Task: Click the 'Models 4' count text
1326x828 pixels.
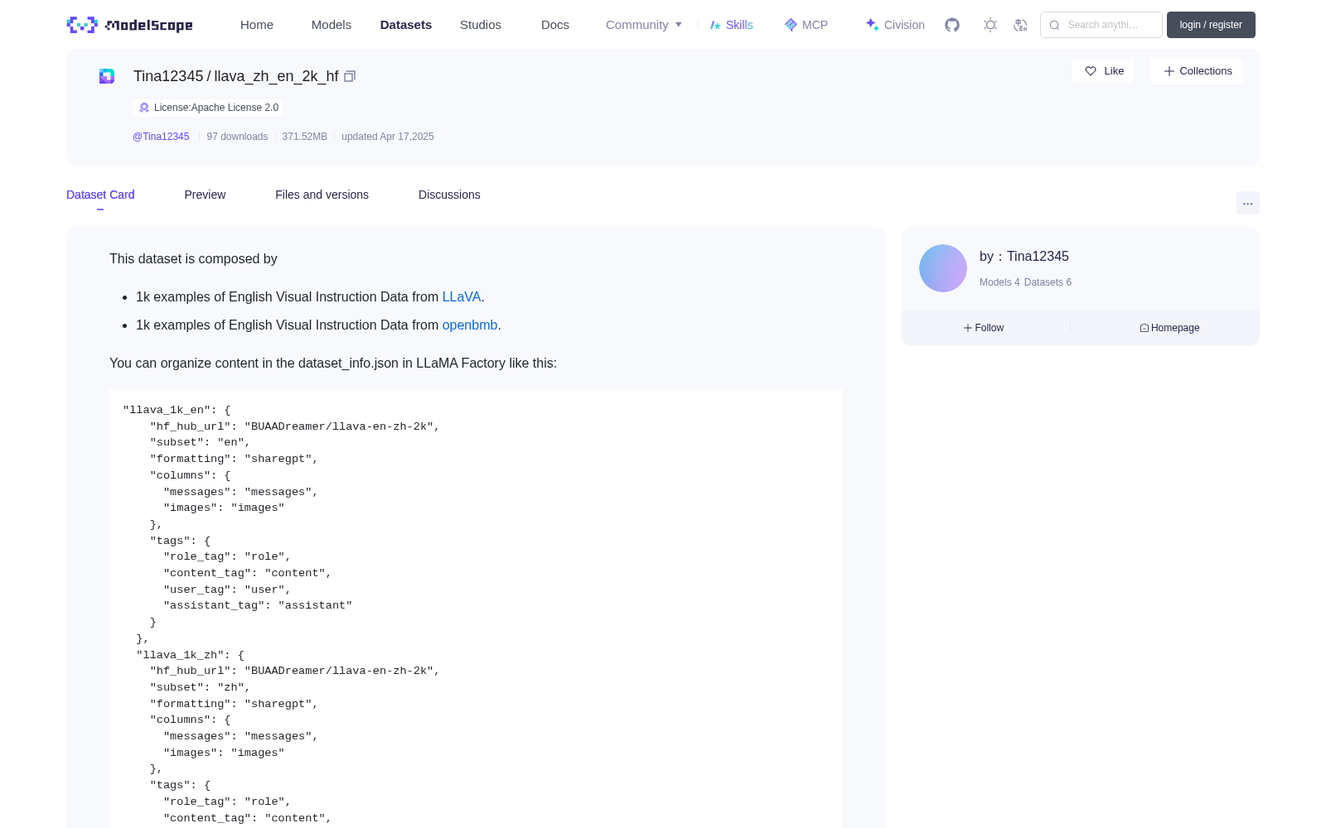Action: [x=999, y=282]
